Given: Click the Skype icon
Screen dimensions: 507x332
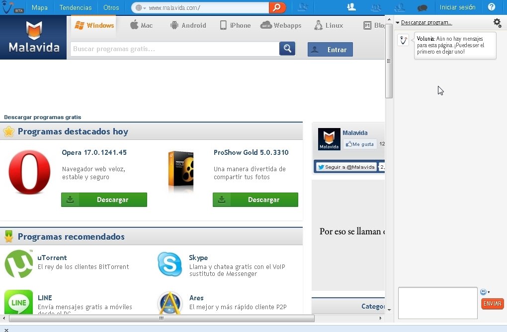Looking at the screenshot, I should tap(170, 264).
